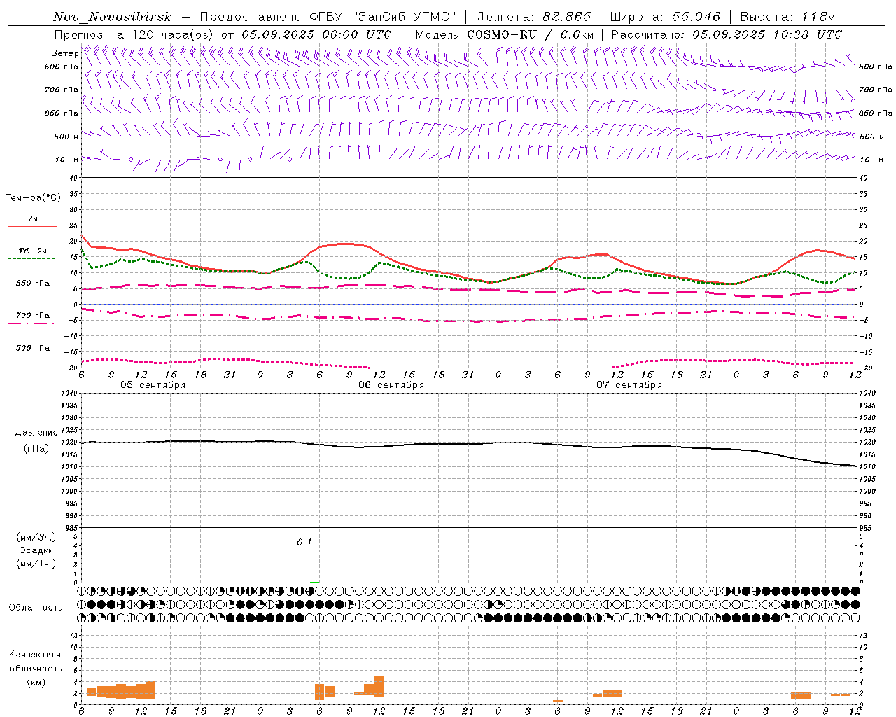This screenshot has width=896, height=717.
Task: Select the Высота: 118м elevation text
Action: (x=787, y=17)
